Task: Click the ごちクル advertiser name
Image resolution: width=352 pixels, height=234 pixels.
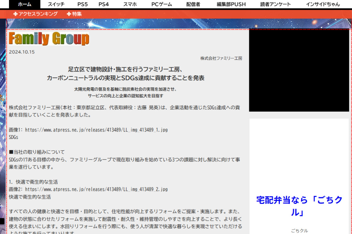Action: pos(299,231)
